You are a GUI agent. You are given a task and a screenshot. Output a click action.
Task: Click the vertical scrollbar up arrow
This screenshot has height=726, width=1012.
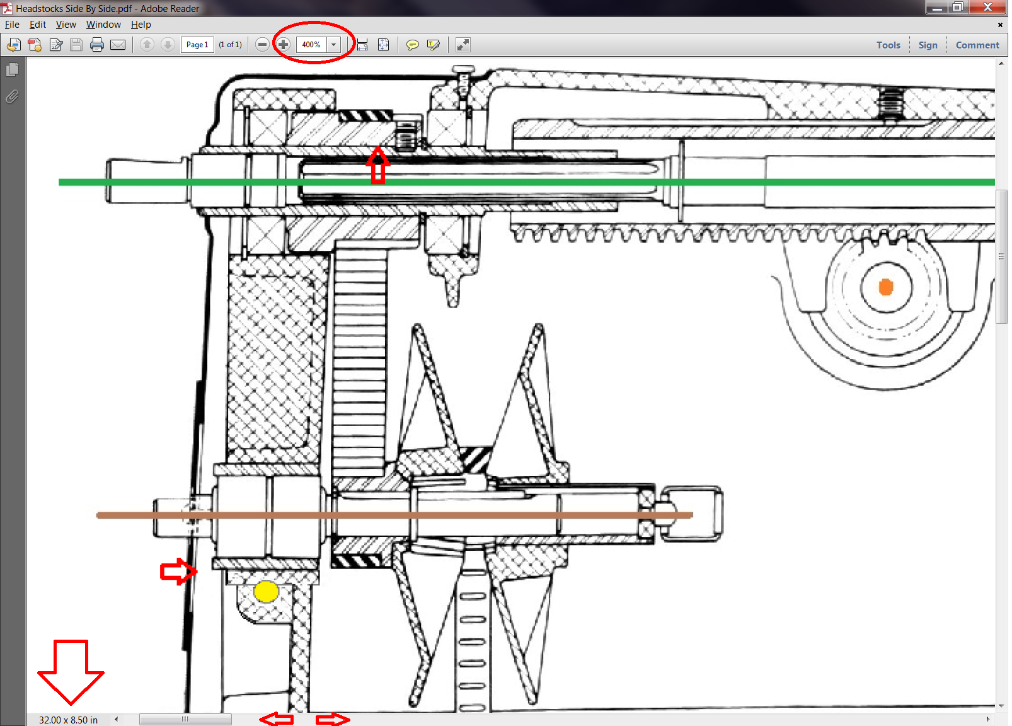tap(1001, 63)
